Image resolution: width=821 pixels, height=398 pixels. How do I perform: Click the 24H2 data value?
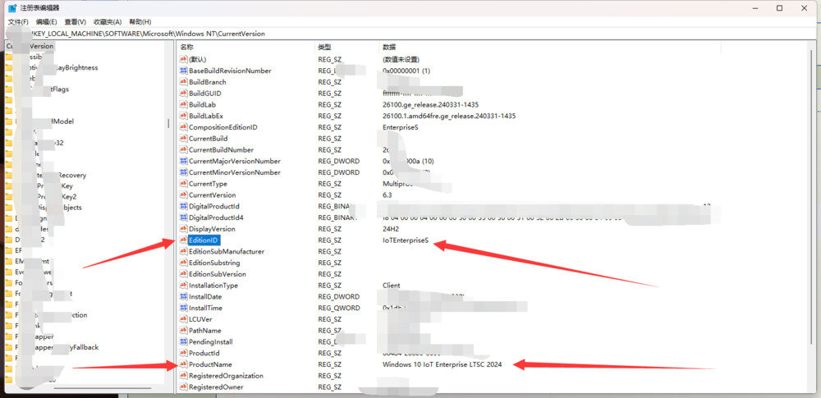click(x=391, y=229)
